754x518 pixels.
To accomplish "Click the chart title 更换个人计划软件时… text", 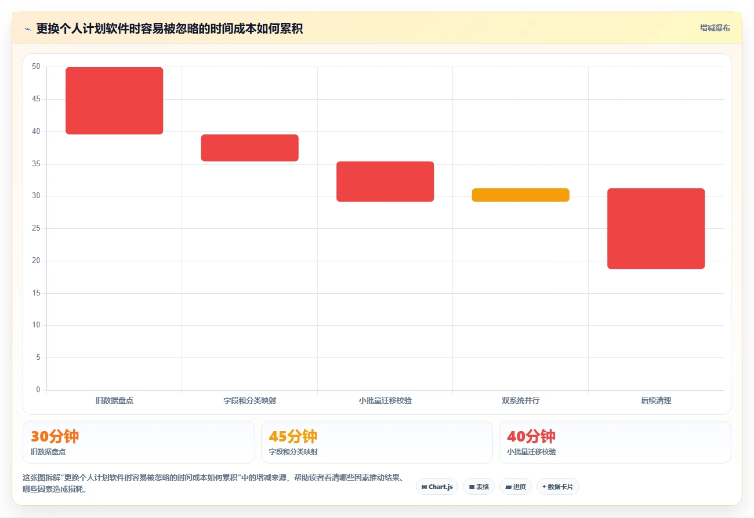I will 169,28.
